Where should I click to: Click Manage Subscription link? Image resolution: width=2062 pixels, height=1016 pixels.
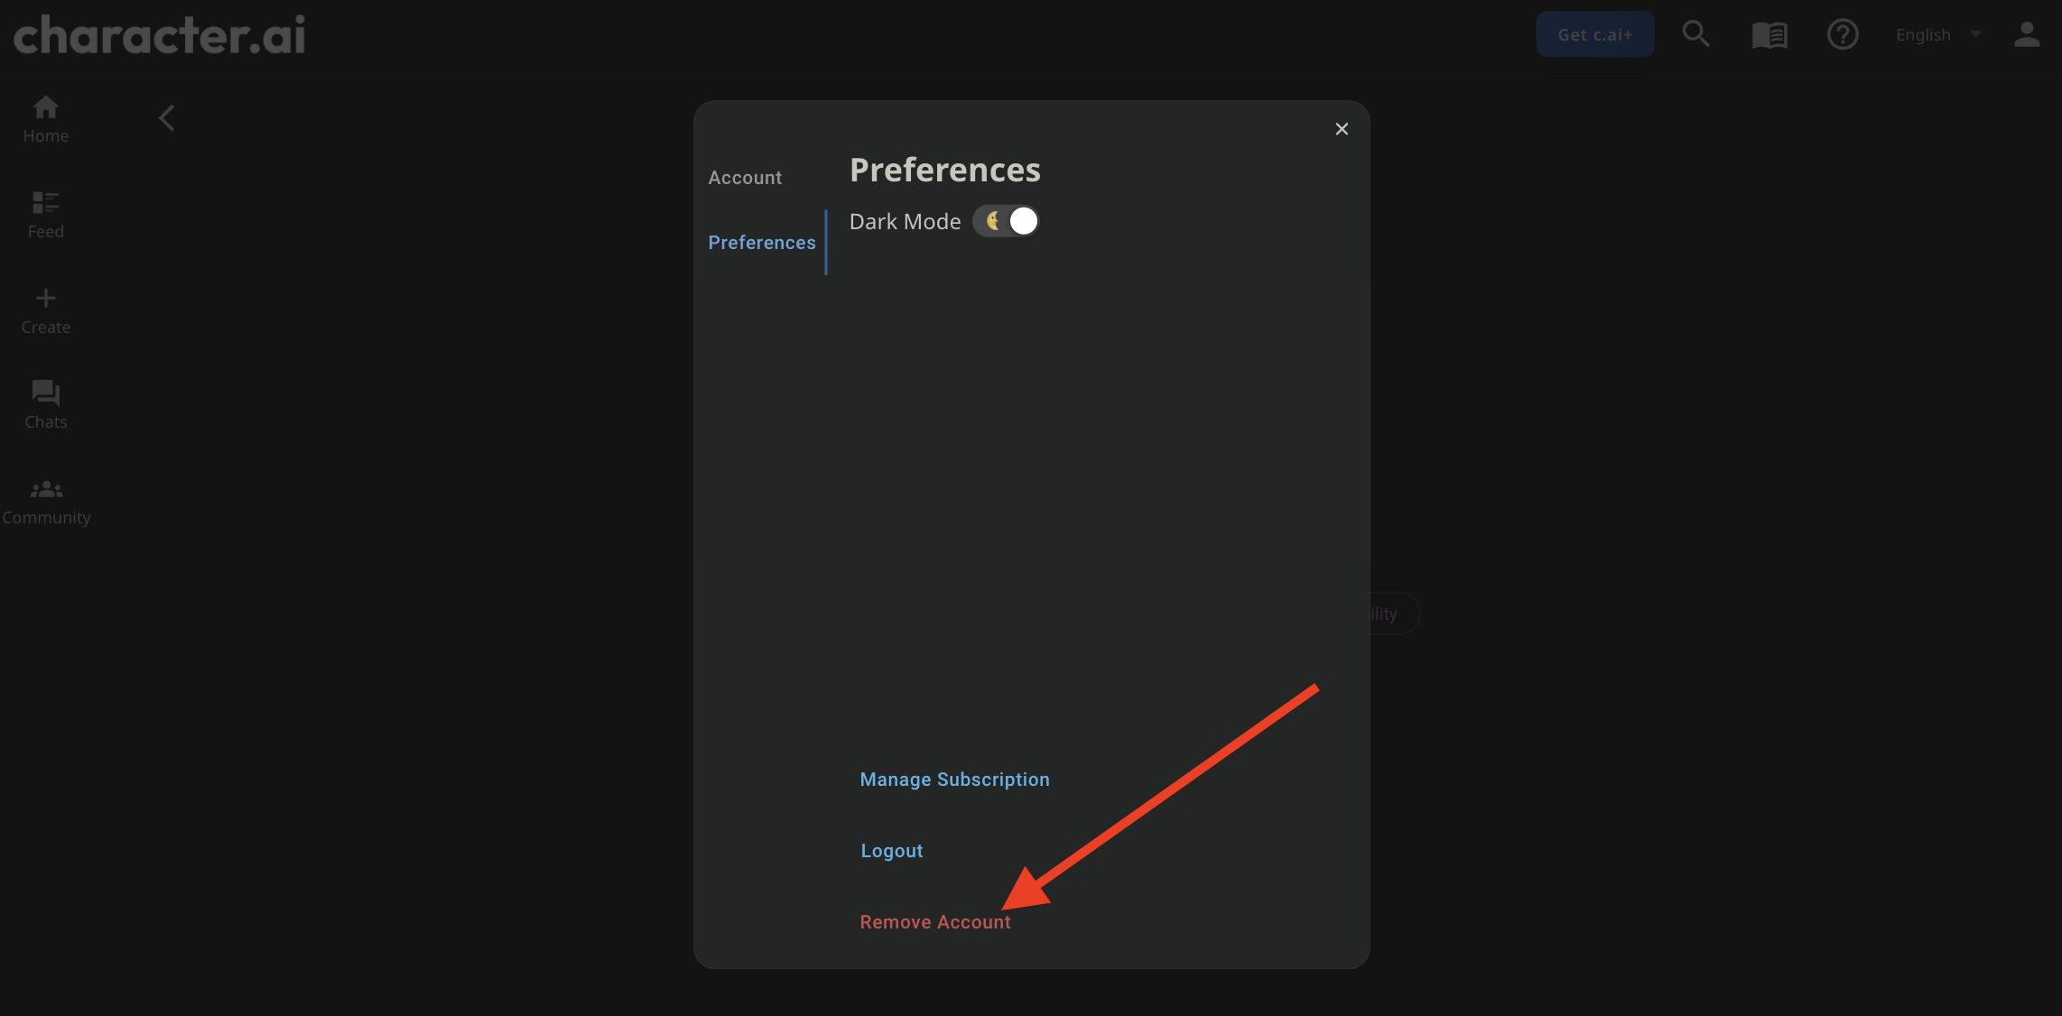[955, 778]
